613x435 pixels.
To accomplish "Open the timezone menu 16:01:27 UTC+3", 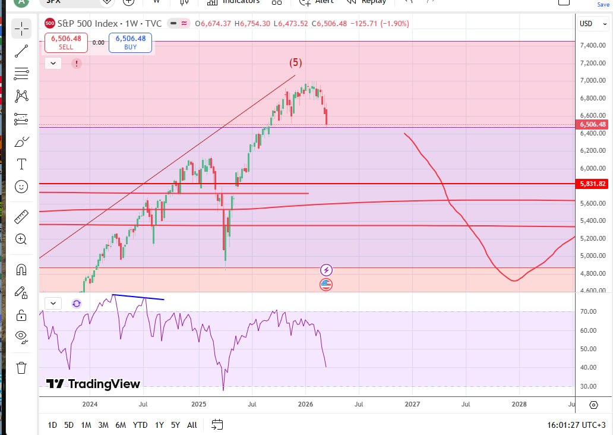I will coord(576,425).
